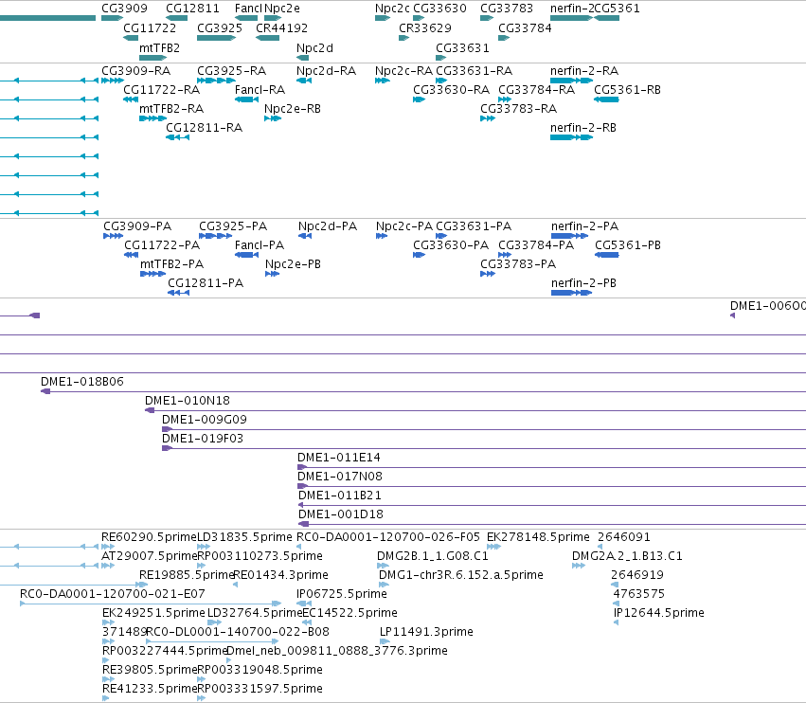
Task: Click the CG33783-RA transcript label
Action: (x=519, y=109)
